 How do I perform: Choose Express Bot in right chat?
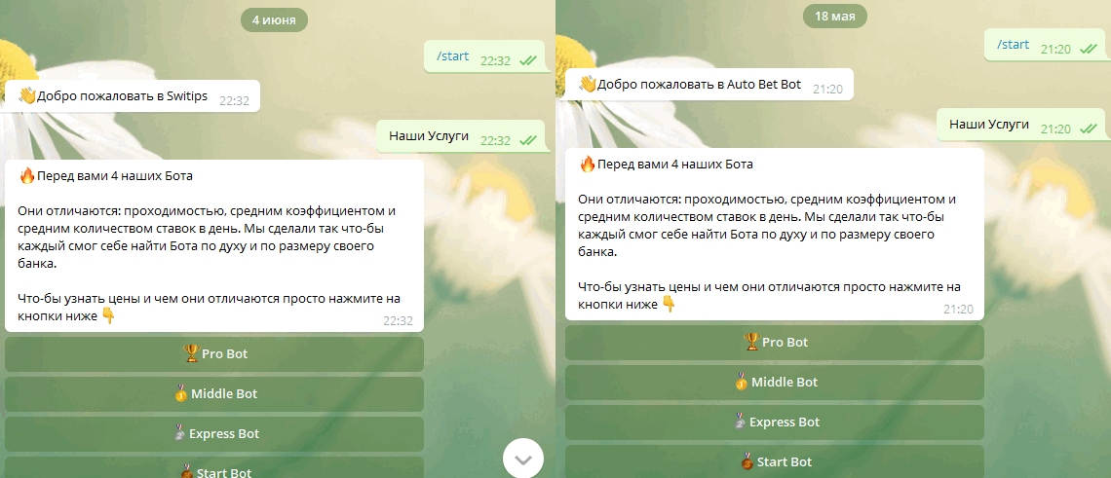(x=775, y=423)
